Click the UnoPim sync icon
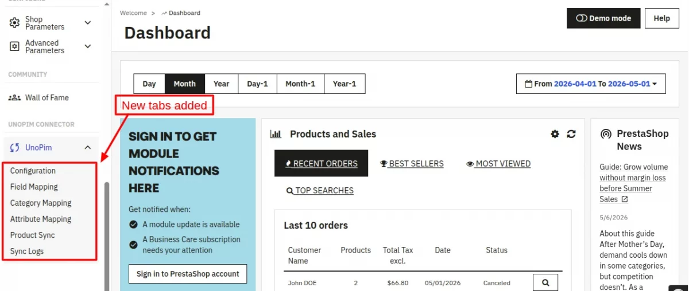This screenshot has width=689, height=291. coord(15,148)
